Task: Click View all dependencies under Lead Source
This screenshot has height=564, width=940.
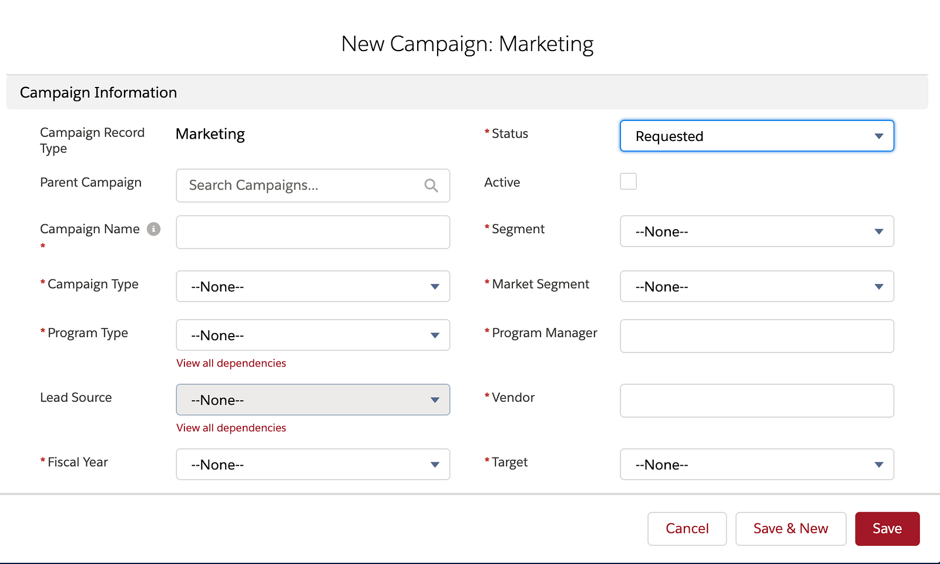Action: pyautogui.click(x=231, y=428)
